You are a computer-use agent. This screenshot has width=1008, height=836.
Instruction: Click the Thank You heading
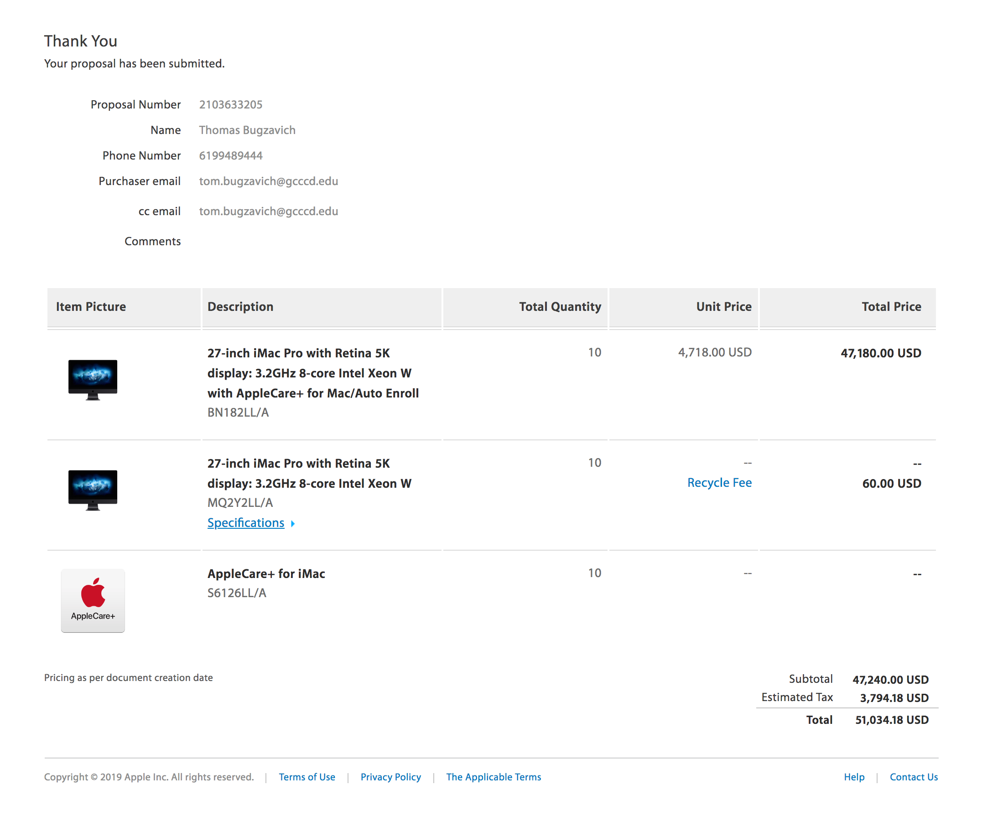pos(81,41)
